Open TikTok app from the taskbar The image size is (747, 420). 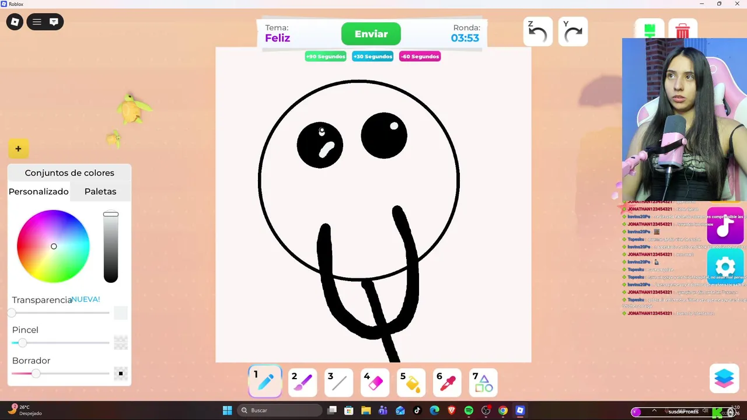(x=417, y=411)
